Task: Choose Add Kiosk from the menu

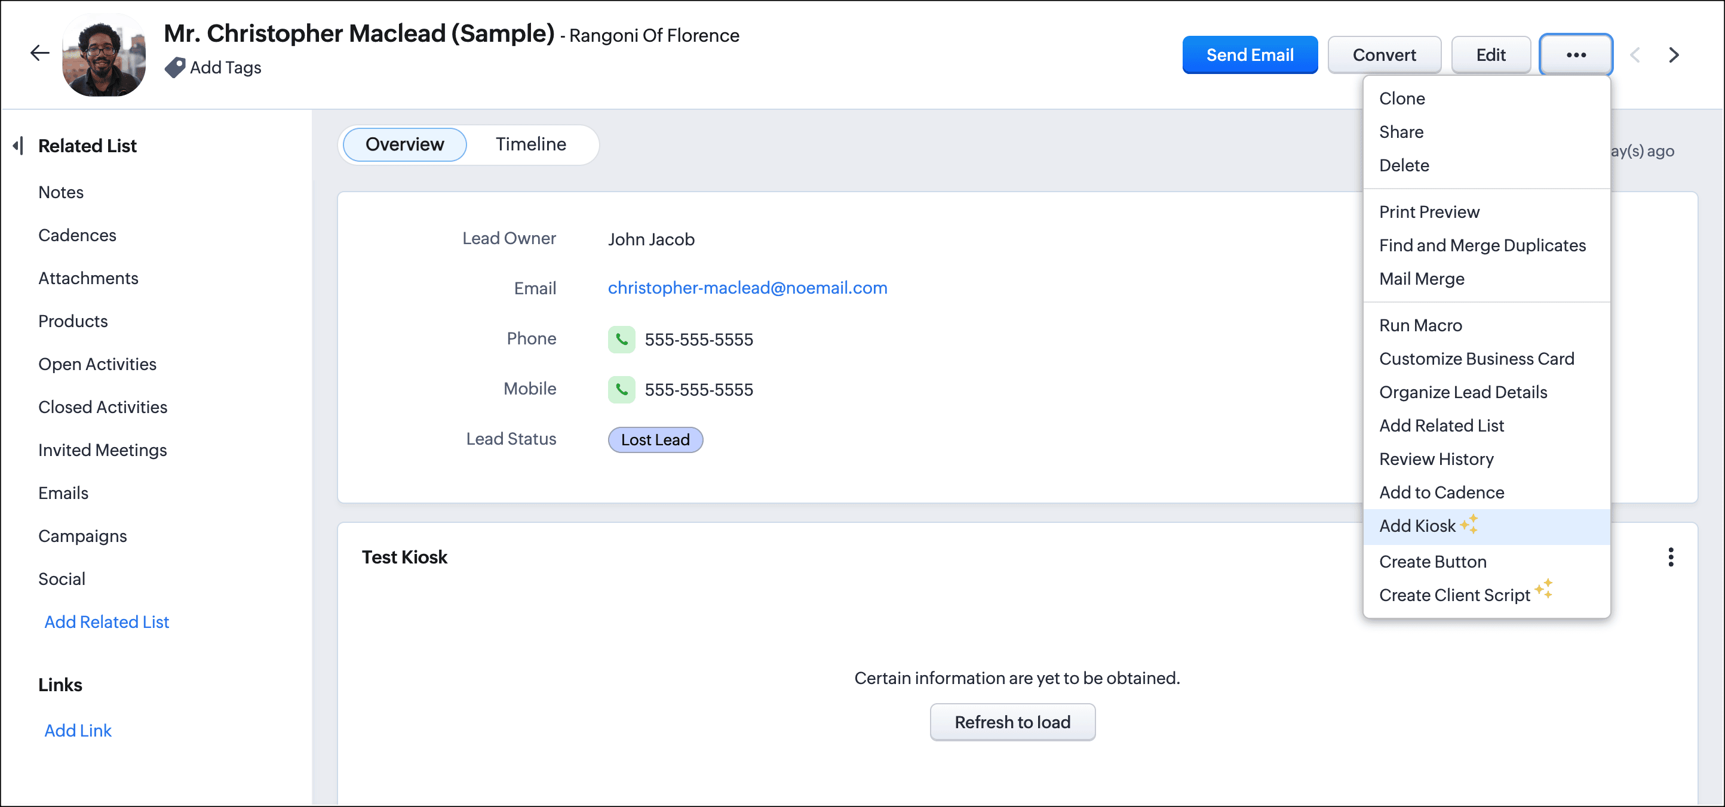Action: 1417,526
